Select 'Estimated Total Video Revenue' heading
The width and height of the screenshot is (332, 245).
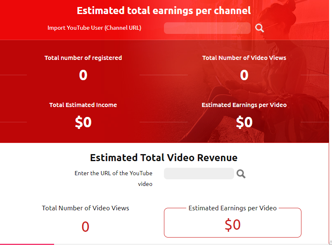click(164, 158)
